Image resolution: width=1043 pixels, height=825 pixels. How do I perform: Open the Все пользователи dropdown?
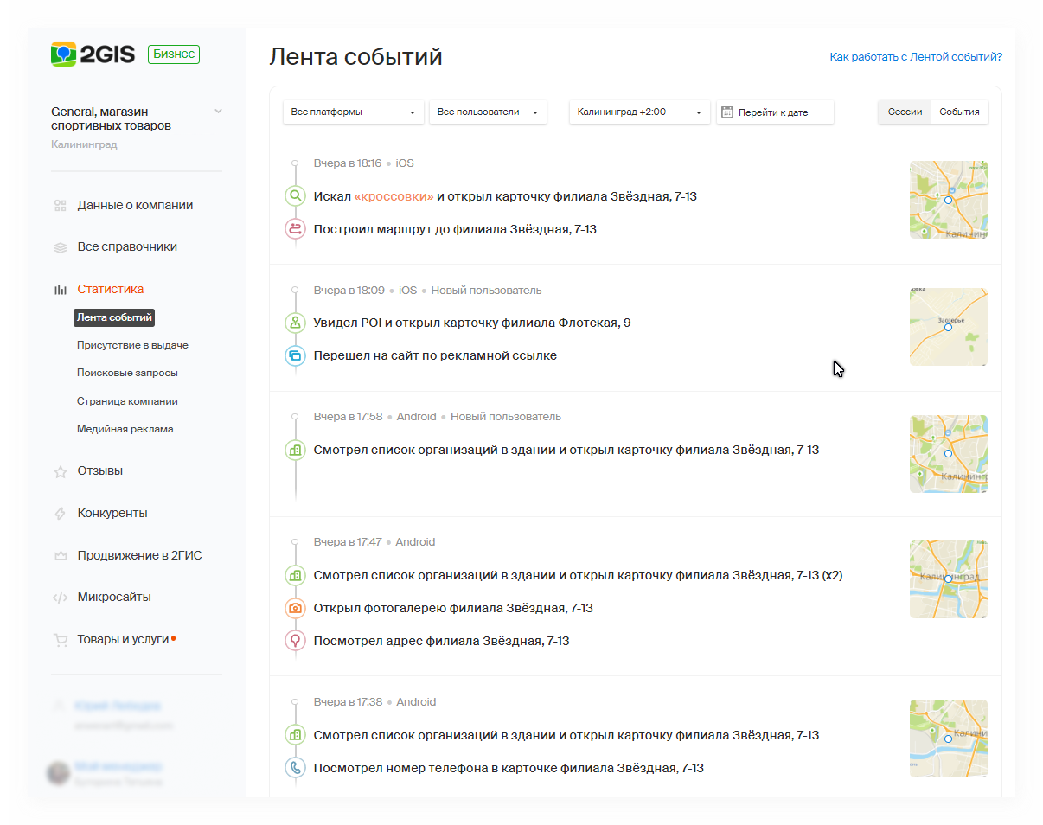point(488,112)
